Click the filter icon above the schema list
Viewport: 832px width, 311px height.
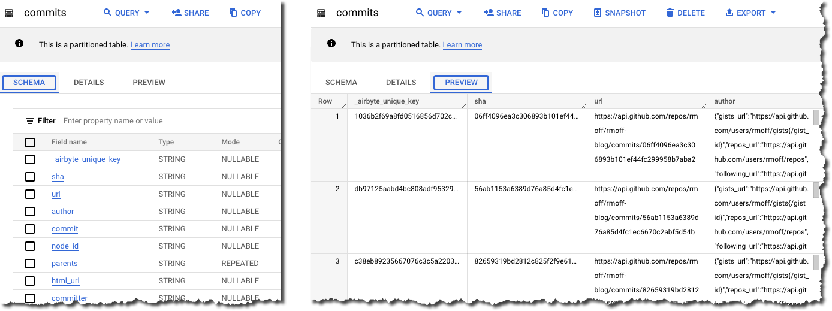(30, 121)
